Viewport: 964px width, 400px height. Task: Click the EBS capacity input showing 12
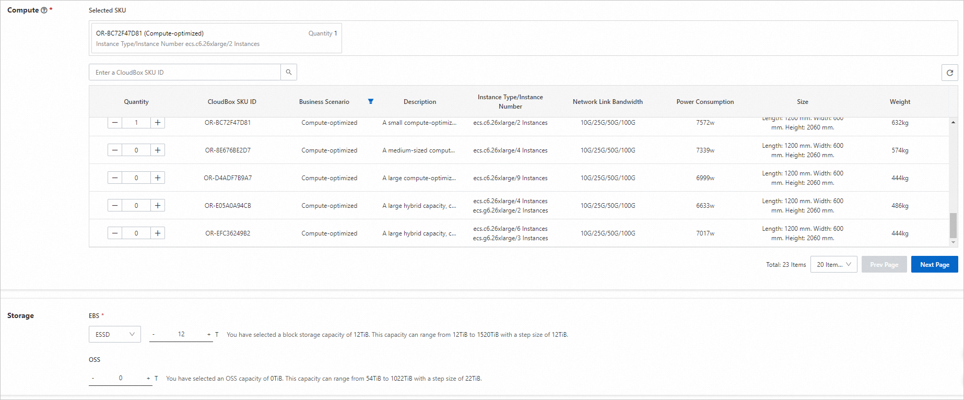[x=181, y=334]
